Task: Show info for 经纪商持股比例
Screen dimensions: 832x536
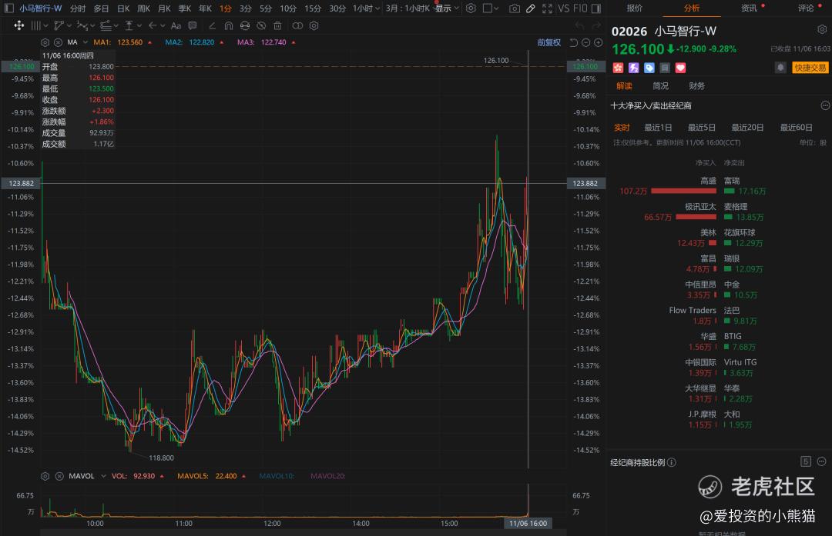Action: (x=672, y=462)
